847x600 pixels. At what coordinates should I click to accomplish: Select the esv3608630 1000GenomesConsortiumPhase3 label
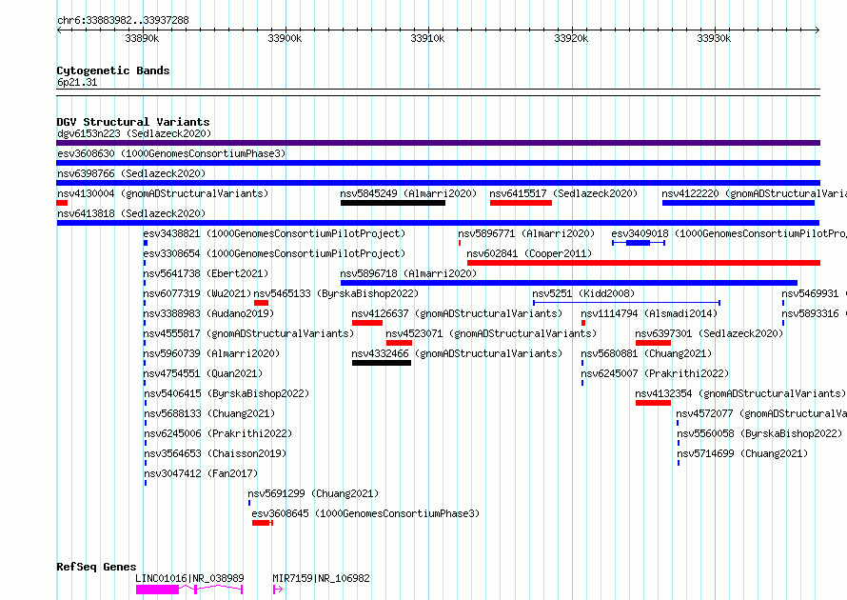click(171, 153)
